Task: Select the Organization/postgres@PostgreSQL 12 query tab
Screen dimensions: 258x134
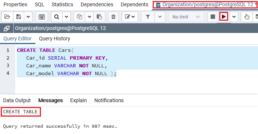Action: point(205,5)
